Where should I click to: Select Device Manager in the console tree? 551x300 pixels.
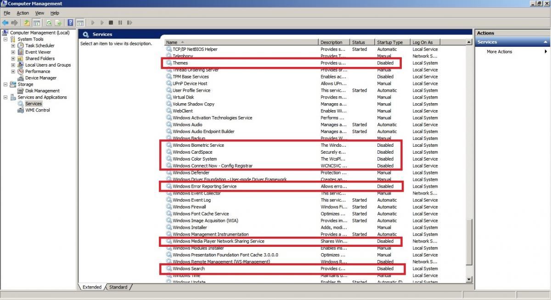tap(41, 78)
